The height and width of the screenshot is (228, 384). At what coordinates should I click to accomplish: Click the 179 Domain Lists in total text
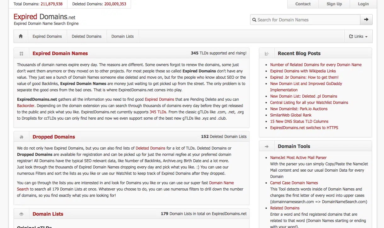pyautogui.click(x=204, y=214)
